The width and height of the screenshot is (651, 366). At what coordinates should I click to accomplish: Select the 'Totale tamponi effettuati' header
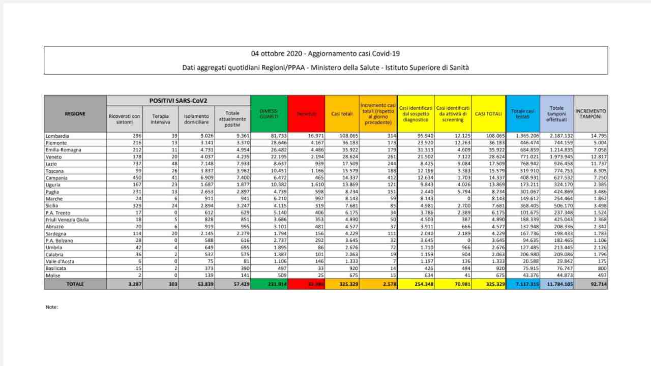pyautogui.click(x=557, y=114)
